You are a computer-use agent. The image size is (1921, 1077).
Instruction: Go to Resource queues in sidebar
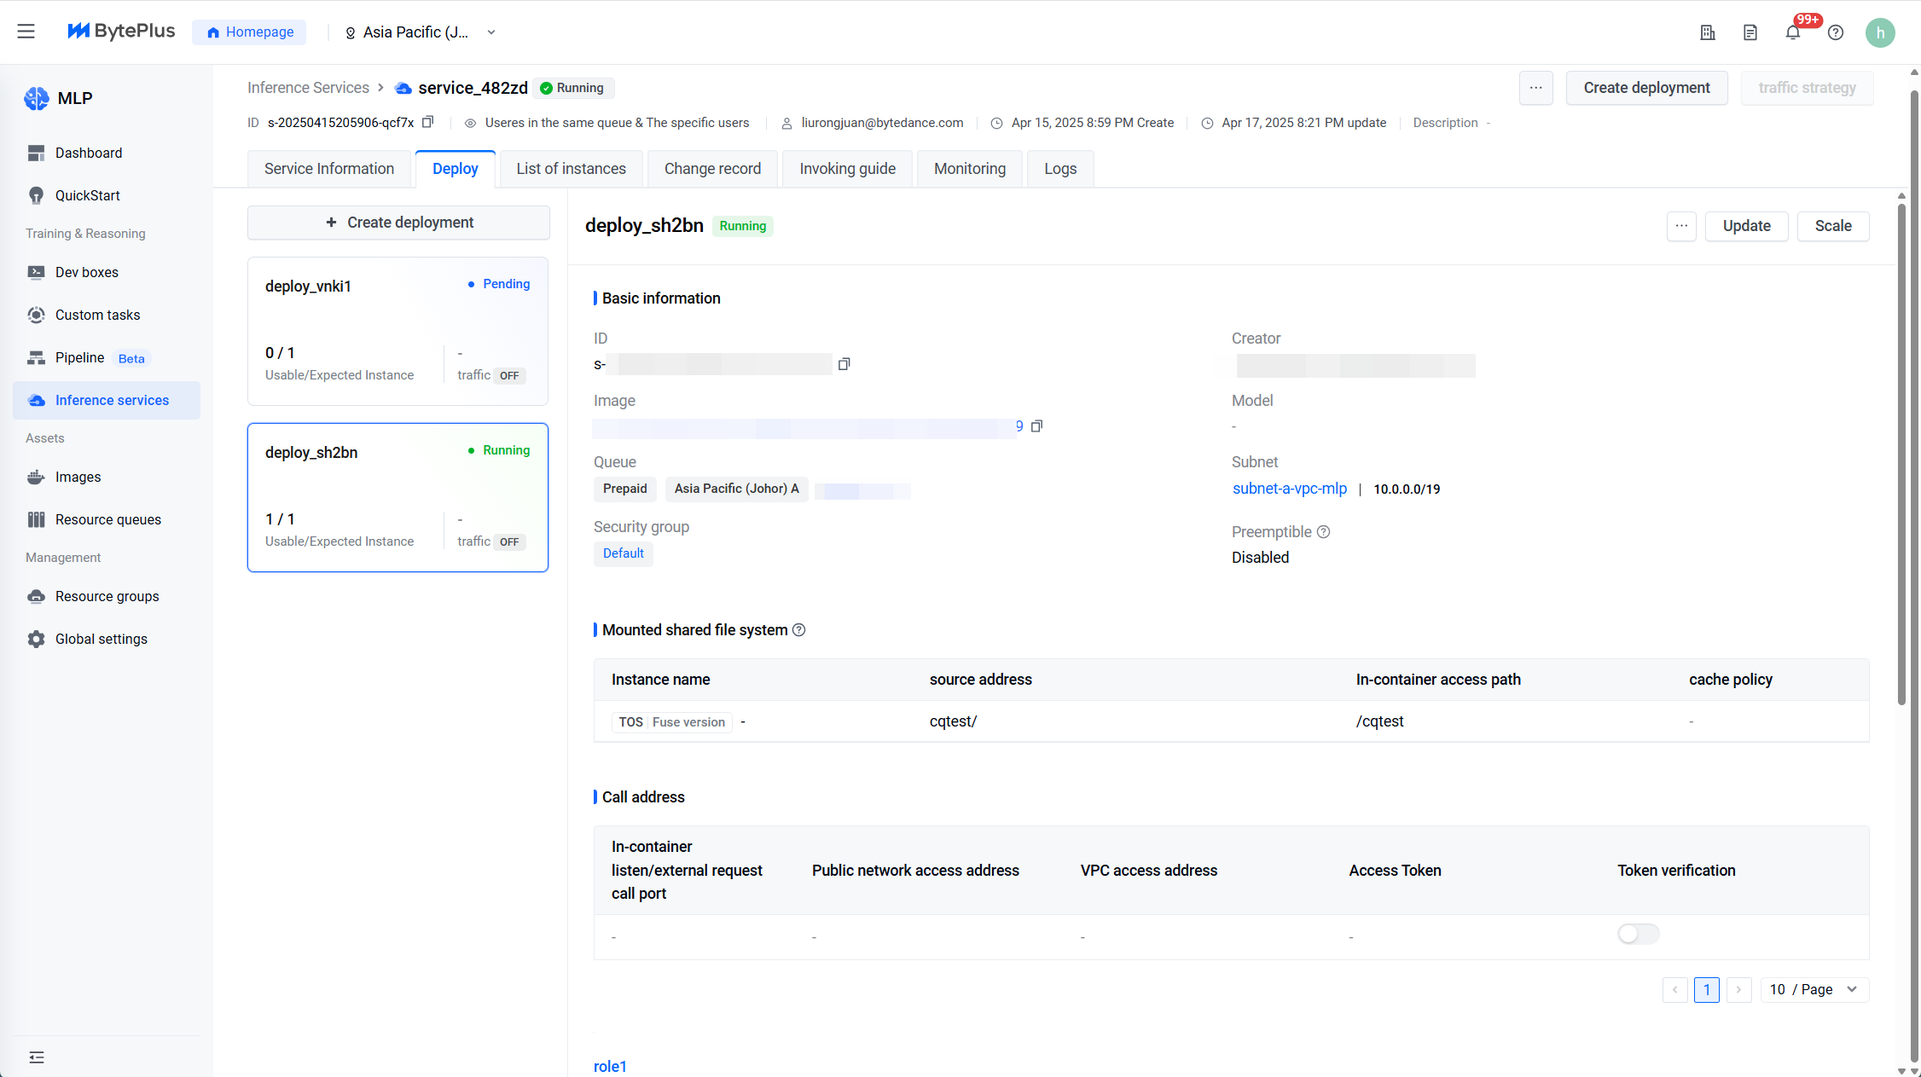coord(107,519)
